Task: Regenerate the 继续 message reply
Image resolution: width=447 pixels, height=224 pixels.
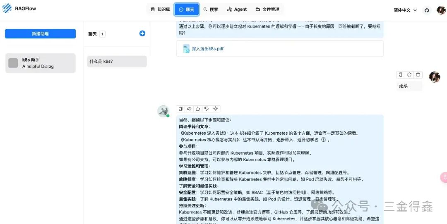Action: click(x=409, y=75)
